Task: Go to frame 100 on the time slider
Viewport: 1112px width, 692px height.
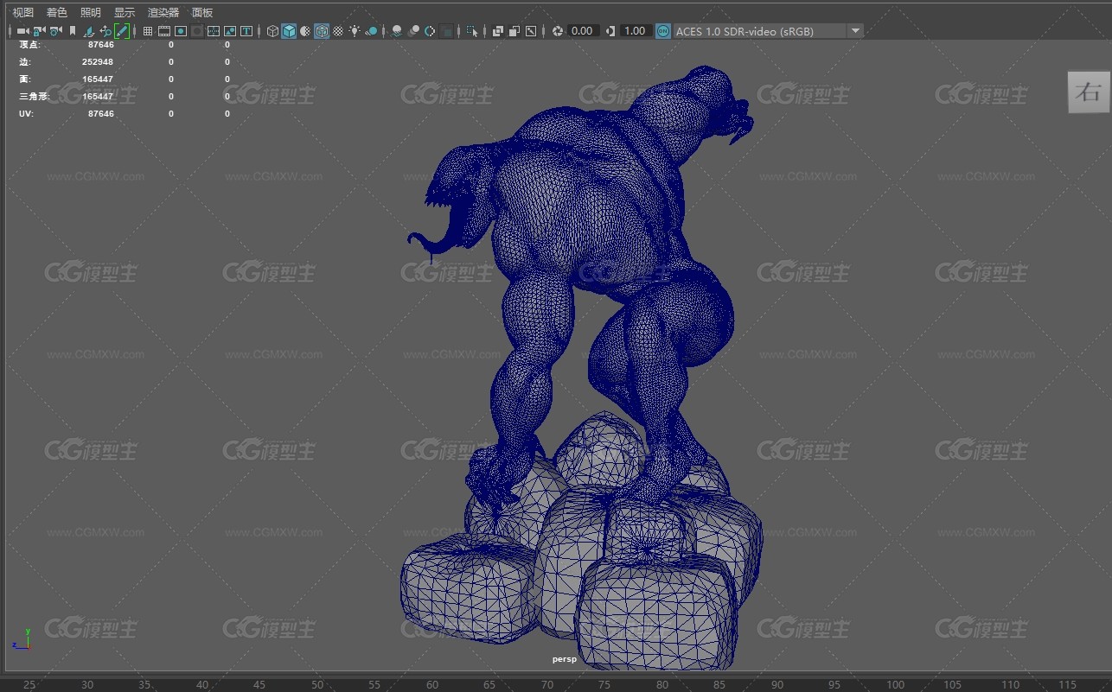Action: coord(896,684)
